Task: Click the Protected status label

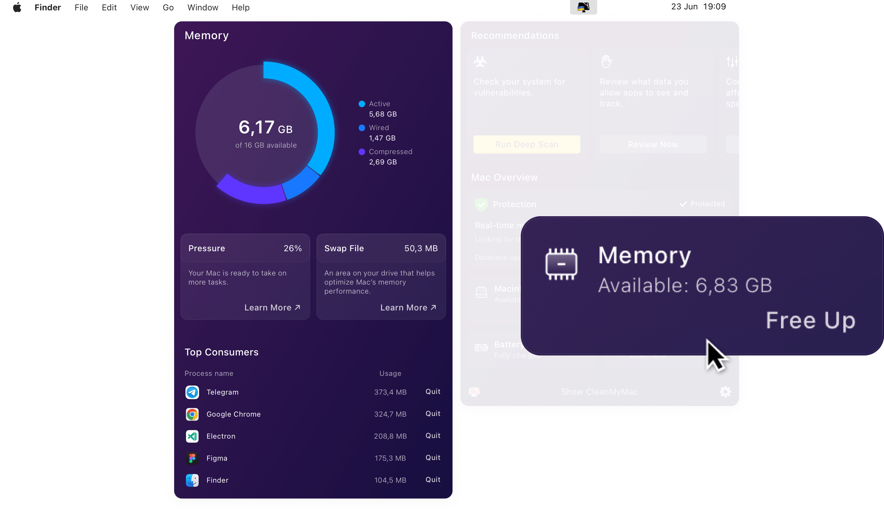Action: 703,204
